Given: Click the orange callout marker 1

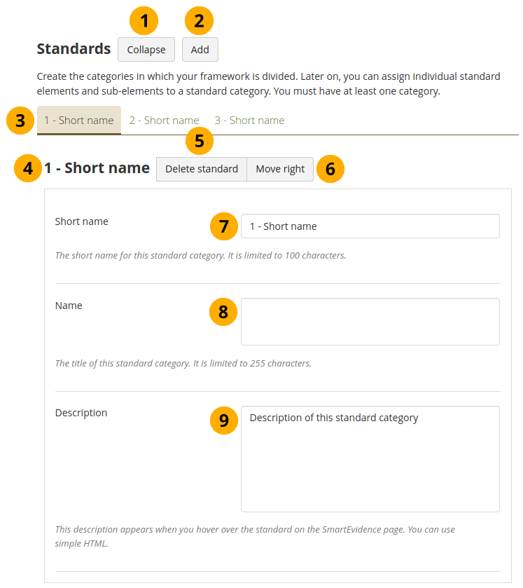Looking at the screenshot, I should tap(145, 21).
